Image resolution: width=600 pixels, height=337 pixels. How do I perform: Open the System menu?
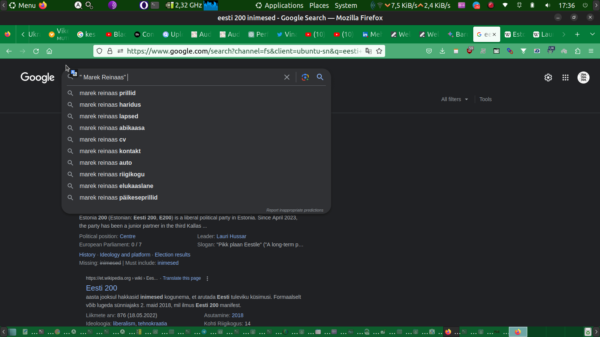346,5
